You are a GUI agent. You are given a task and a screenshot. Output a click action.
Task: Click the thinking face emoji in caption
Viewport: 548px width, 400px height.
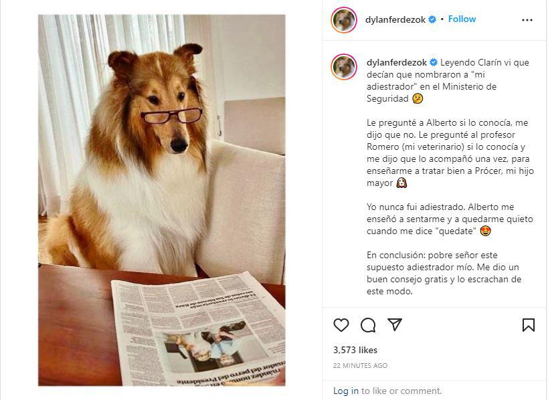pyautogui.click(x=418, y=98)
